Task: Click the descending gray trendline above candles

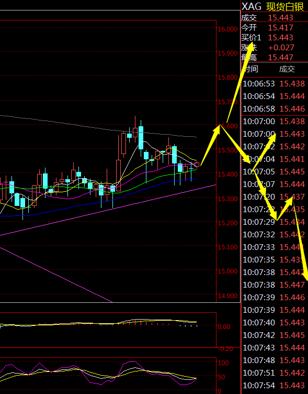Action: [x=98, y=126]
